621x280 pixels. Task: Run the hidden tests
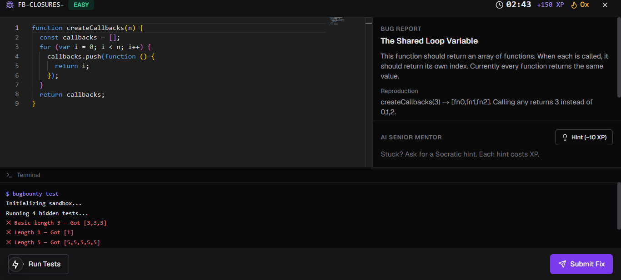[x=39, y=264]
